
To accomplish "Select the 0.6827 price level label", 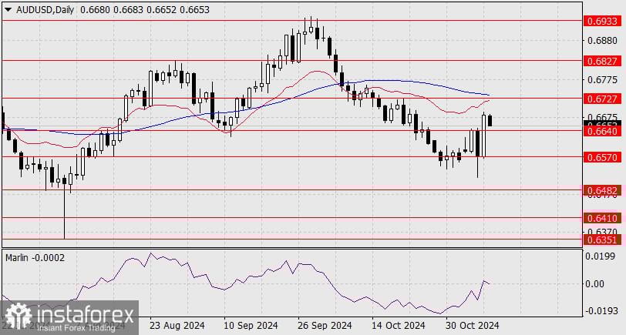I will pos(602,61).
